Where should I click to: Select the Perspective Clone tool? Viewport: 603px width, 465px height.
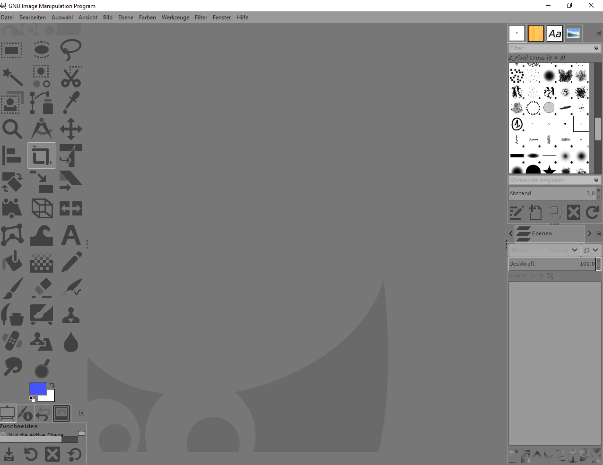pos(42,341)
